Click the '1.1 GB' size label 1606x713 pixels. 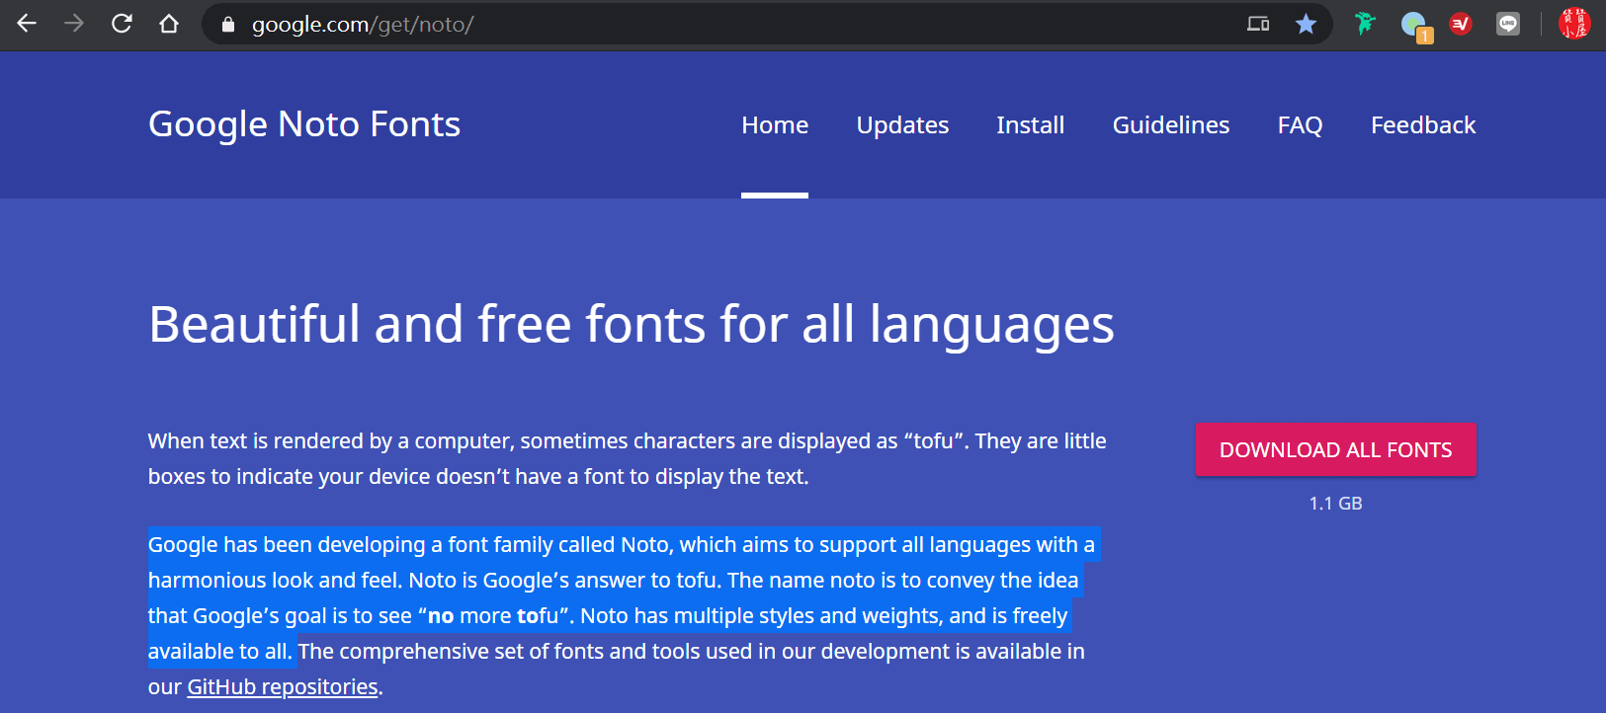pyautogui.click(x=1335, y=504)
